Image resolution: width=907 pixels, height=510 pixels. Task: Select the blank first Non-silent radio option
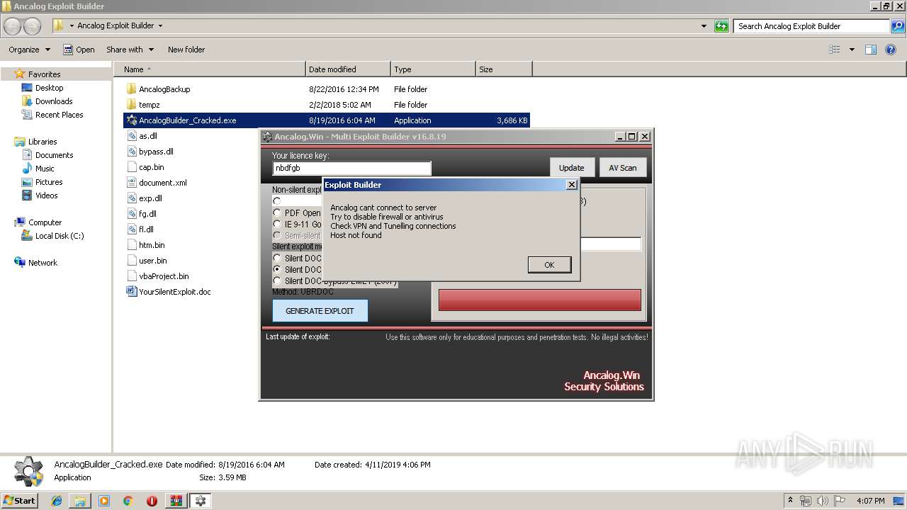(277, 201)
